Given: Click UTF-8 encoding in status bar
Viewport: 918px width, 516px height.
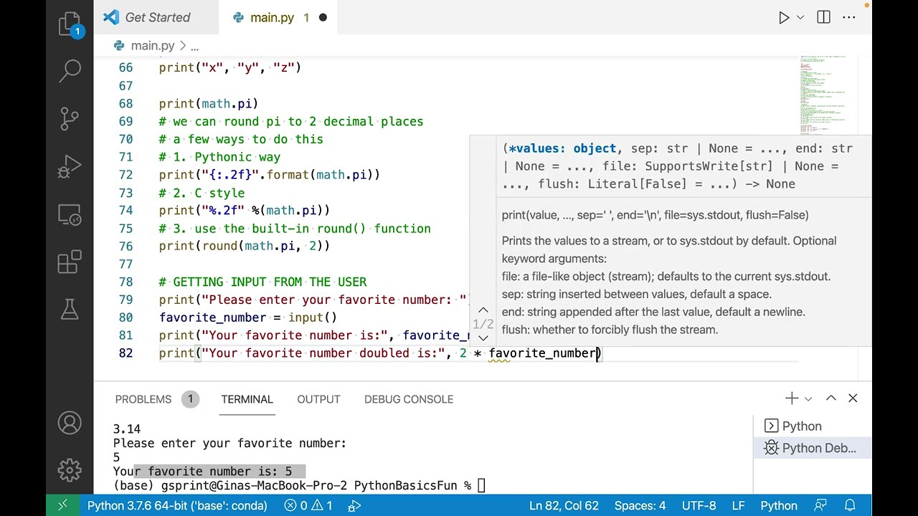Looking at the screenshot, I should click(699, 505).
